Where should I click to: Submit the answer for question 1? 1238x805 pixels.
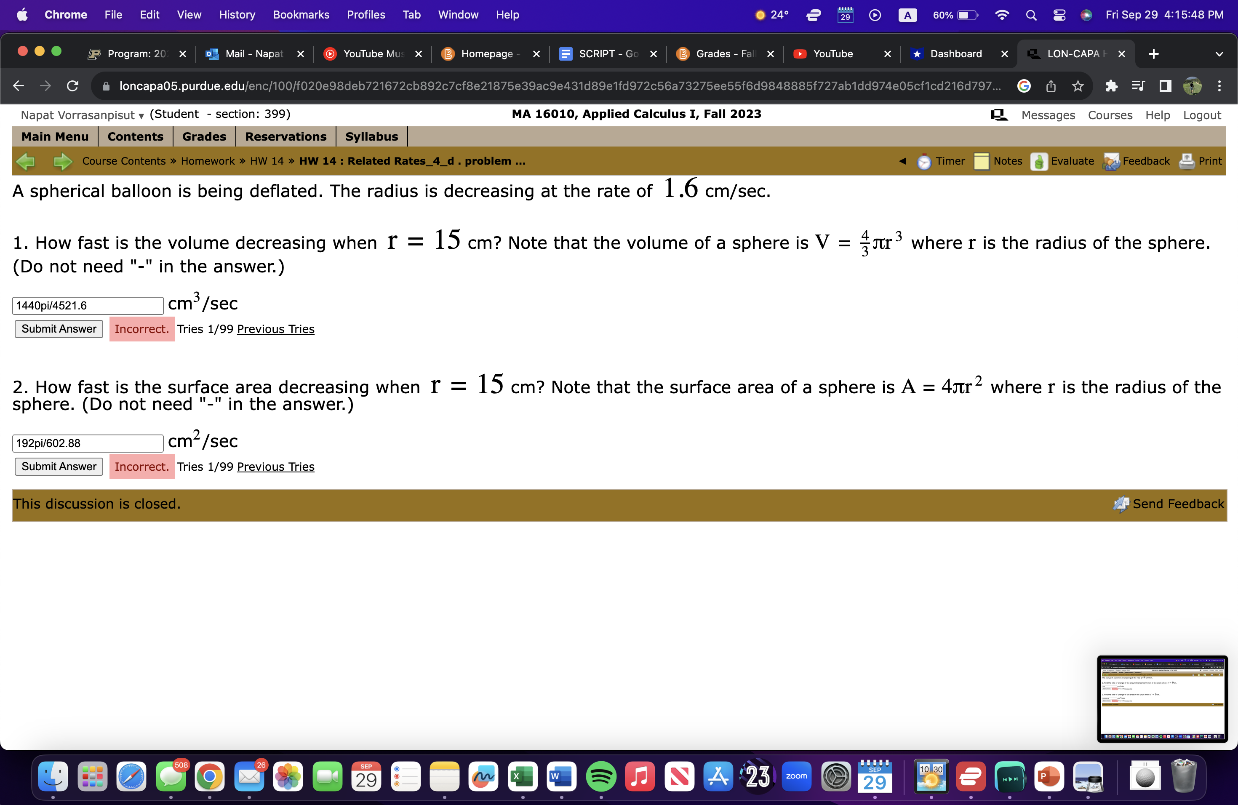click(x=59, y=329)
